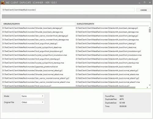
Task: Select original row ten_warrior_monster\front_damage.gr2
Action: point(35,36)
